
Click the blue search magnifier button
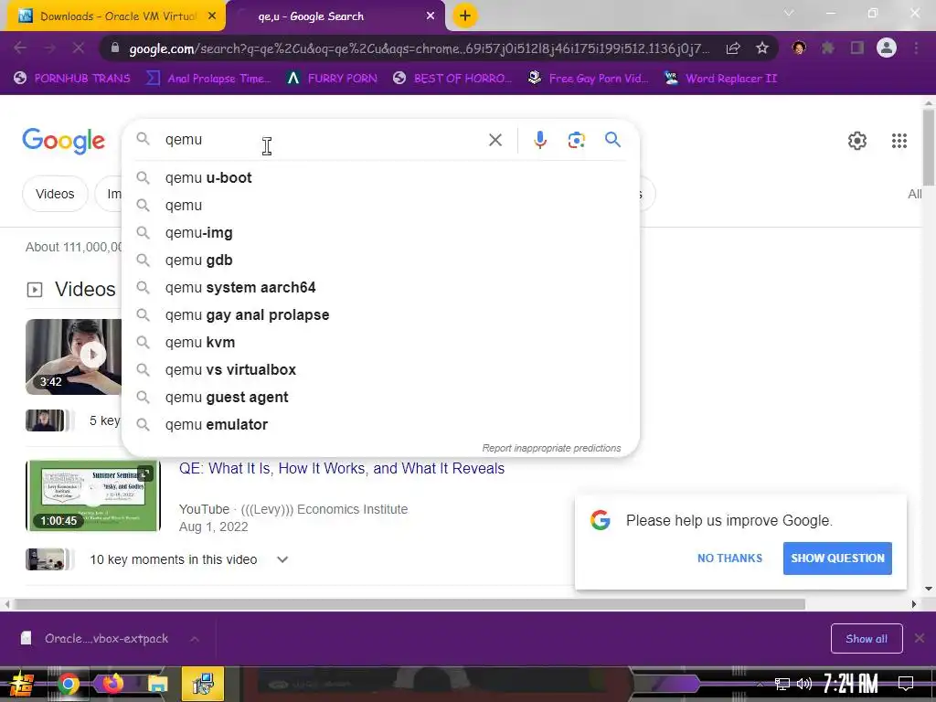(x=612, y=140)
